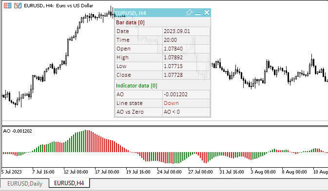
Task: Close the EURUSD, H4 data panel
Action: click(207, 13)
